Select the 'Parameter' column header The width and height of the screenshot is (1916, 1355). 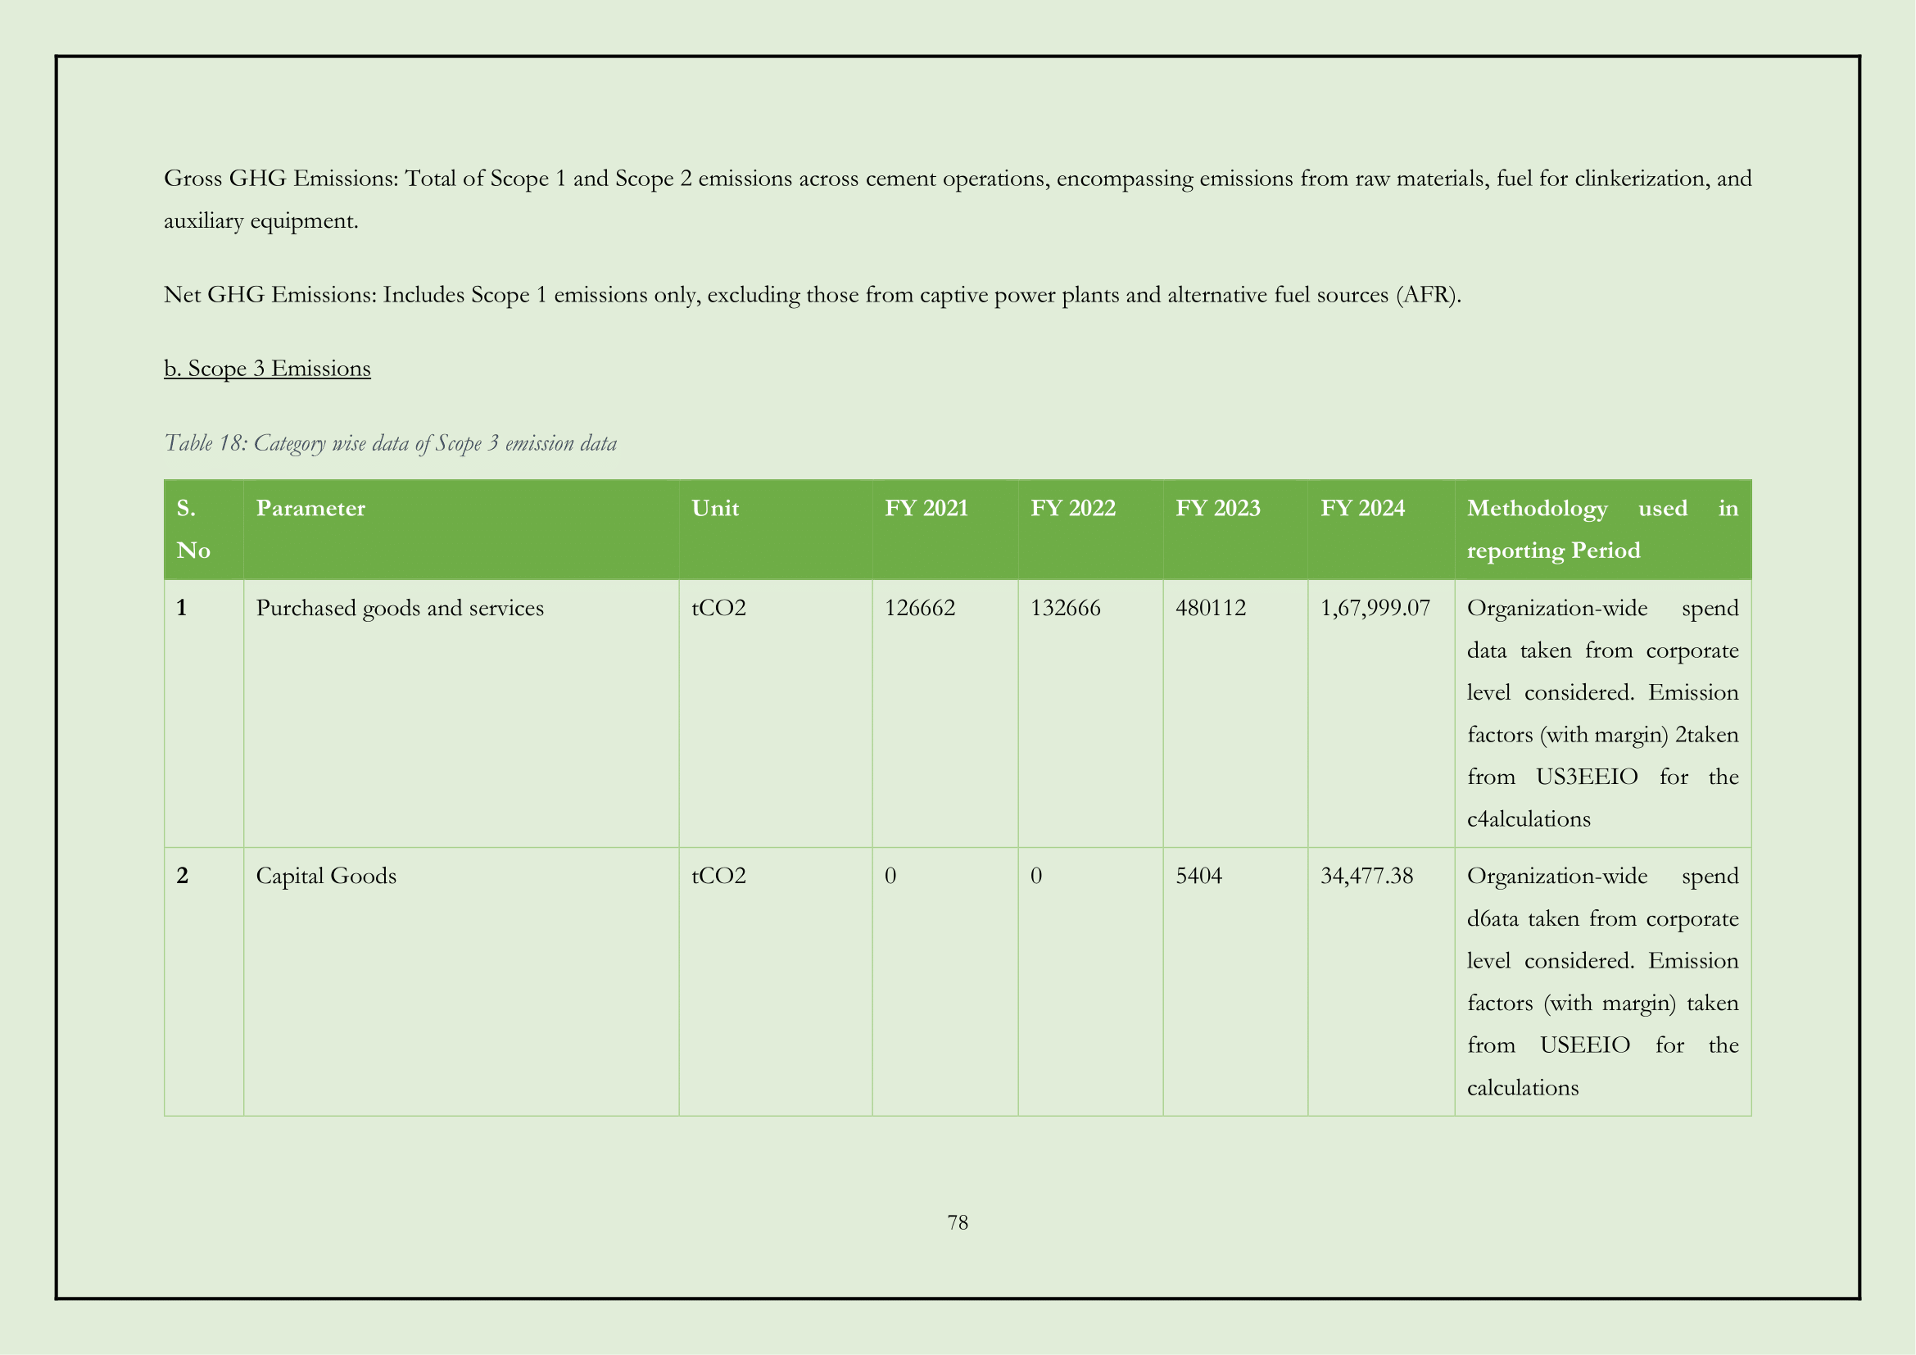click(310, 508)
